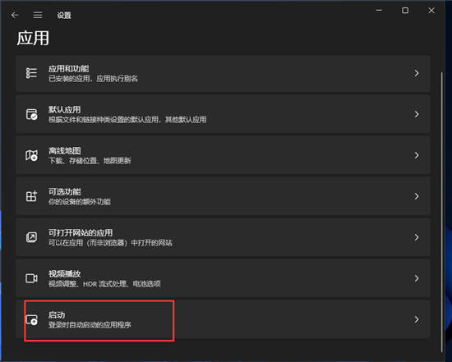Maximize the 设置 window
452x362 pixels.
[x=405, y=11]
